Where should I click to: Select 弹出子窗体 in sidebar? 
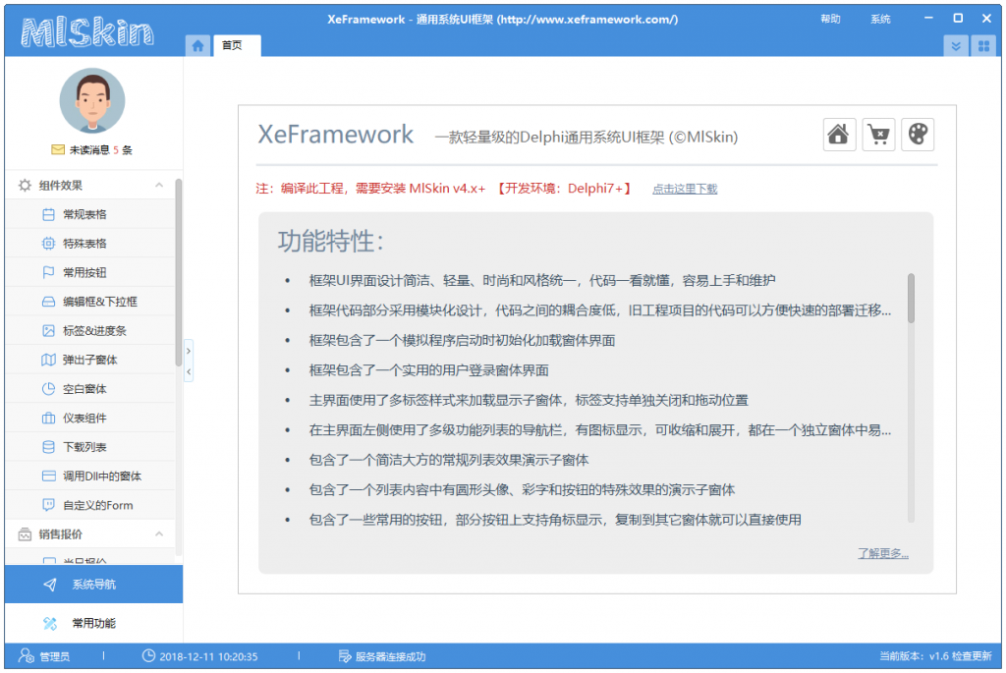pyautogui.click(x=89, y=360)
